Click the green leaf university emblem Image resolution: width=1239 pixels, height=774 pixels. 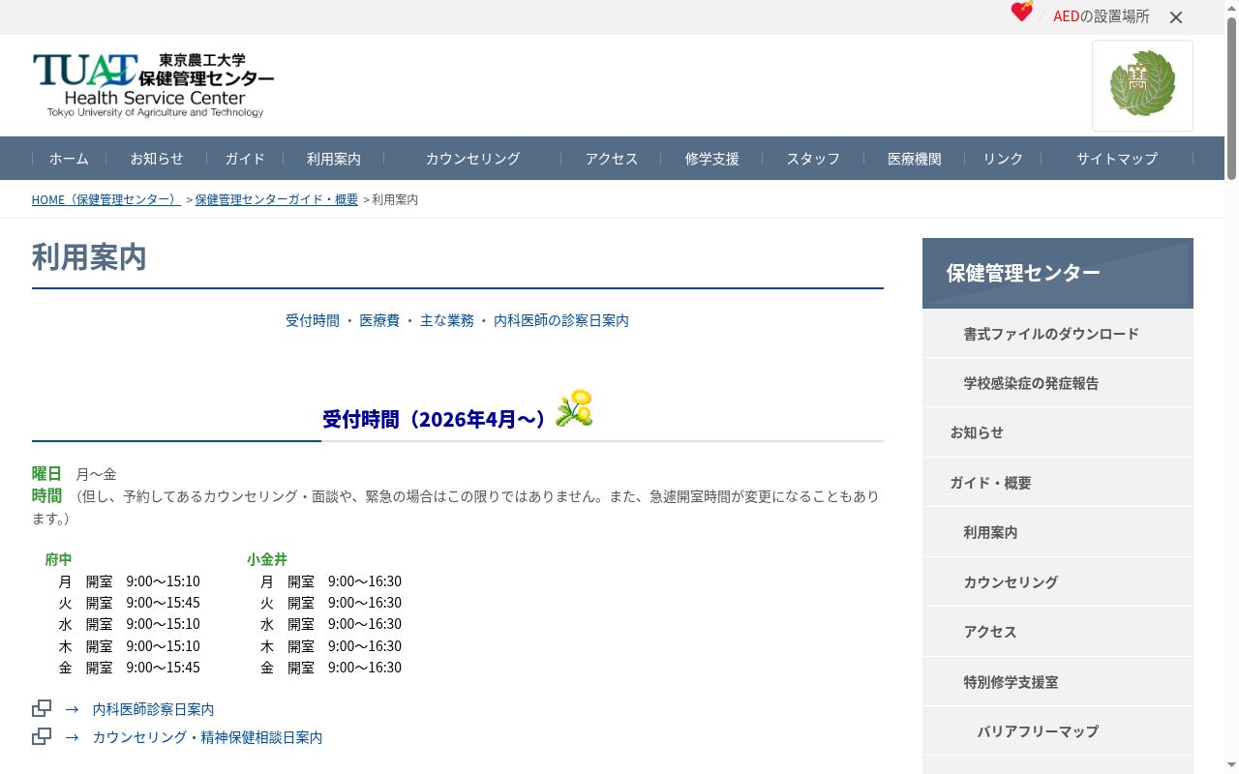tap(1142, 85)
